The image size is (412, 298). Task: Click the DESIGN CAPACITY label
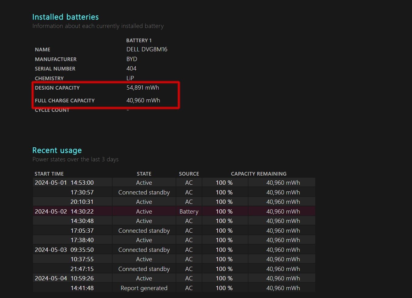(x=57, y=88)
